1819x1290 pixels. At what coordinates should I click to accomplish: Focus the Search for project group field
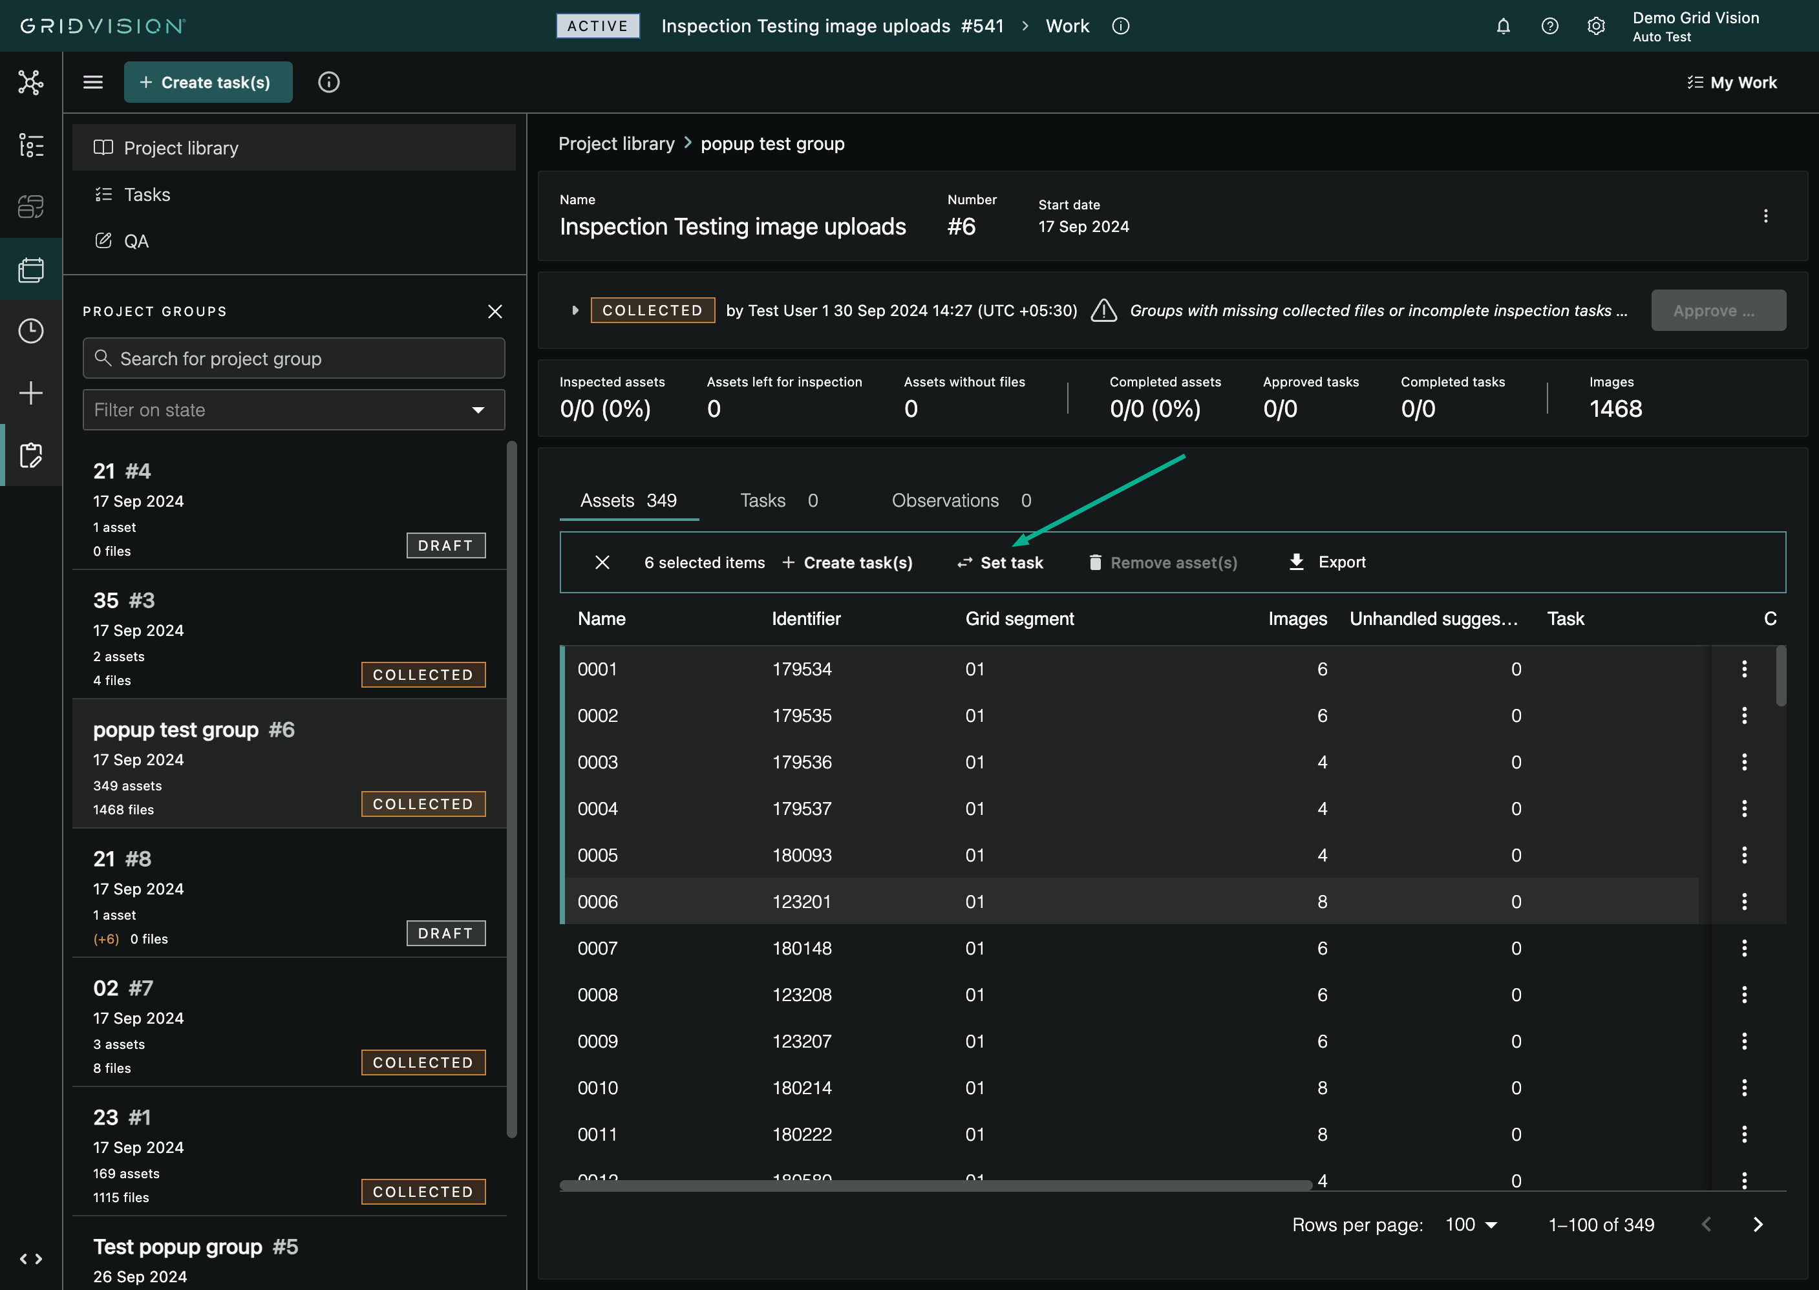point(294,358)
